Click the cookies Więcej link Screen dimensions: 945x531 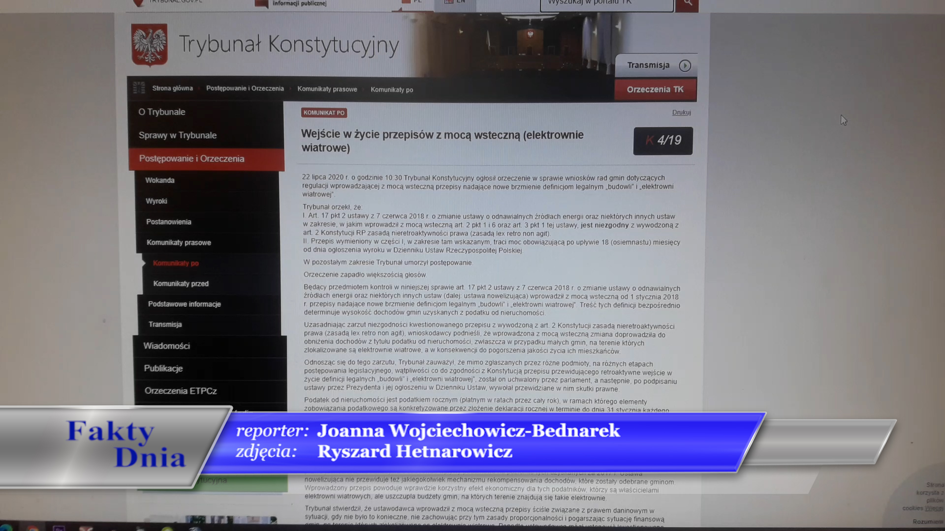[x=934, y=508]
